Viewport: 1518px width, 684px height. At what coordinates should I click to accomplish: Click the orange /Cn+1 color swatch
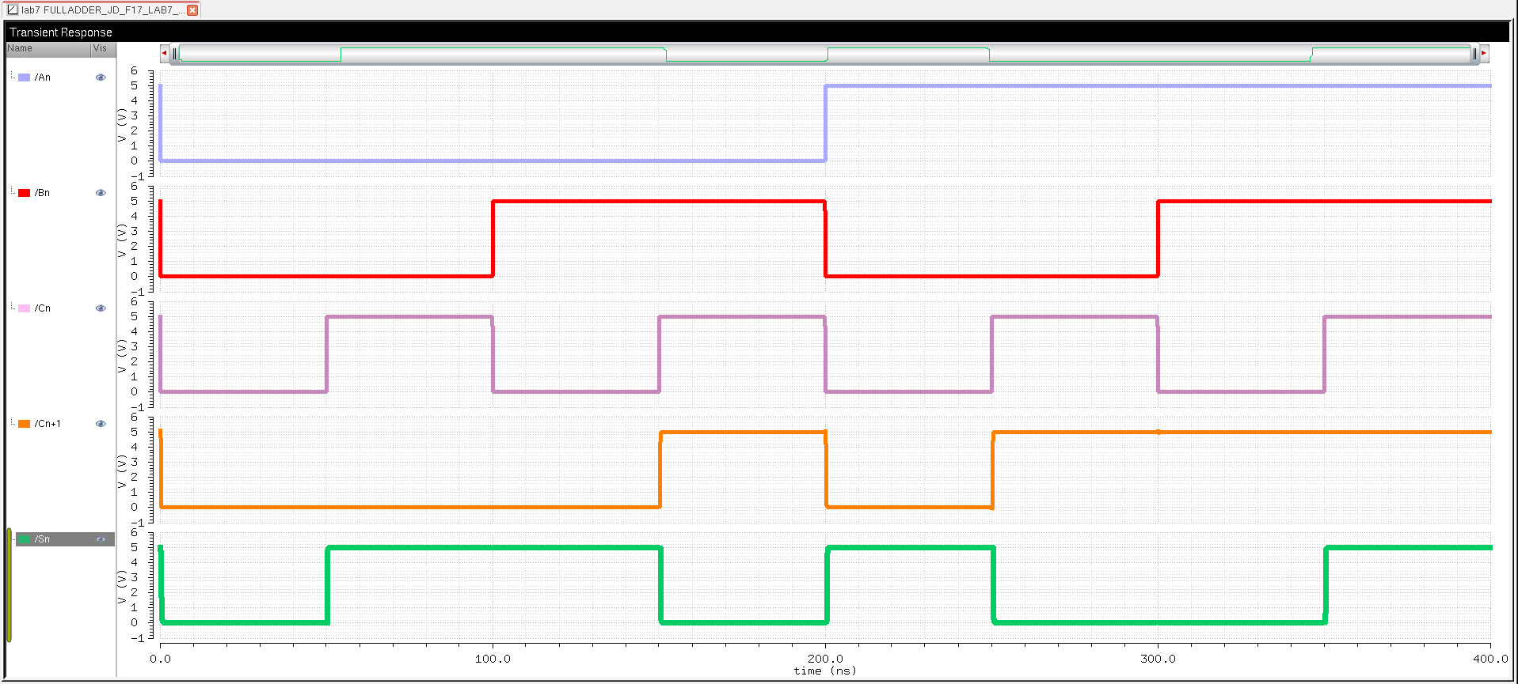tap(25, 424)
